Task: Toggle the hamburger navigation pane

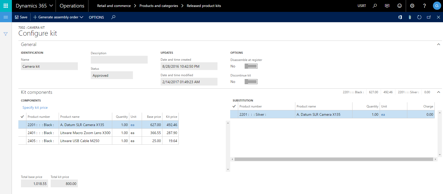Action: point(6,17)
